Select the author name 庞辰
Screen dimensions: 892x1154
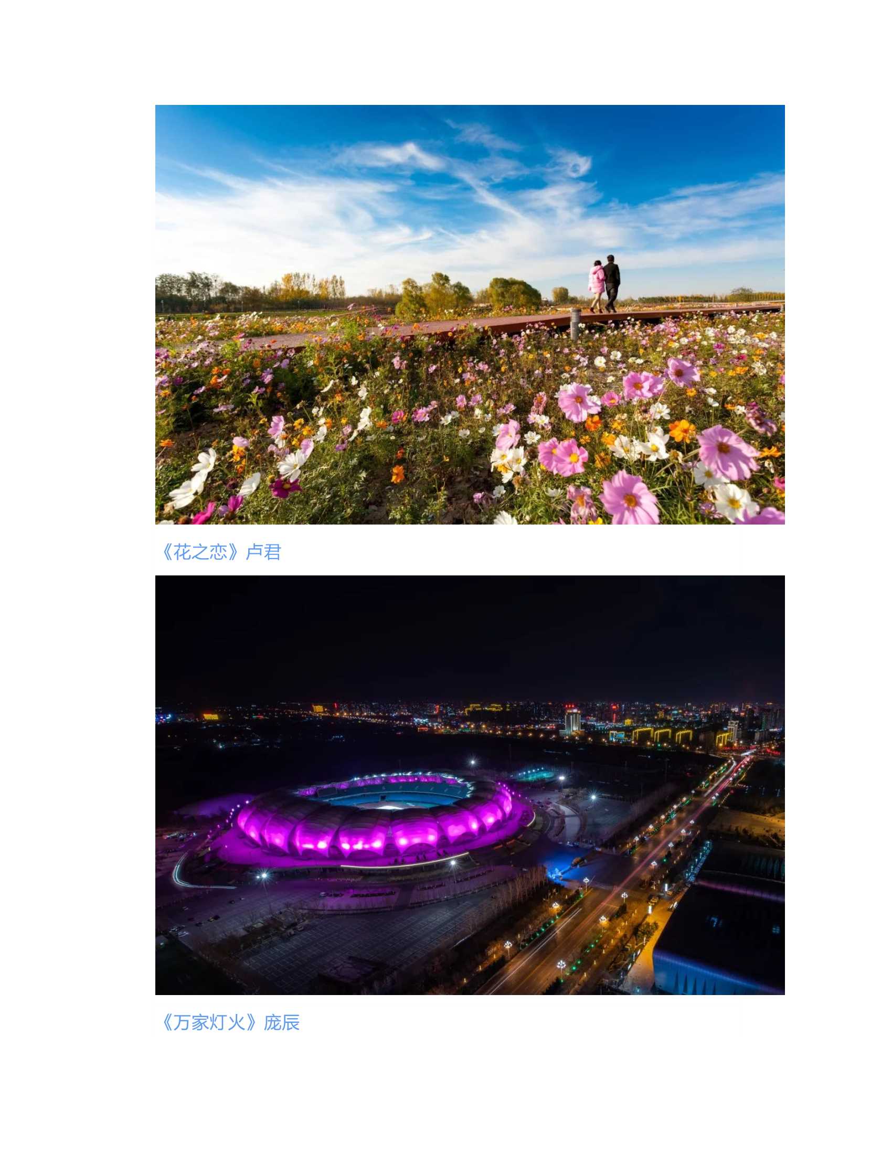click(282, 1022)
